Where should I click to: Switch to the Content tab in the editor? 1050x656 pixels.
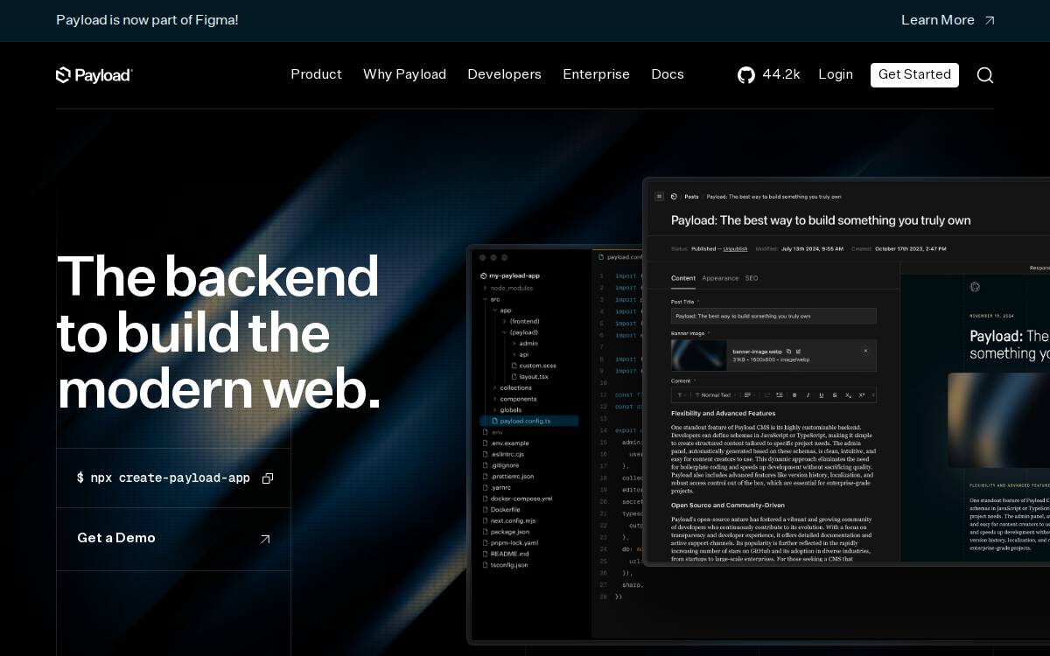pyautogui.click(x=683, y=278)
